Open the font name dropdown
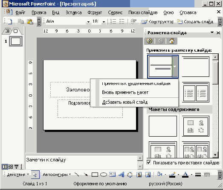This screenshot has height=190, width=223. click(x=88, y=22)
